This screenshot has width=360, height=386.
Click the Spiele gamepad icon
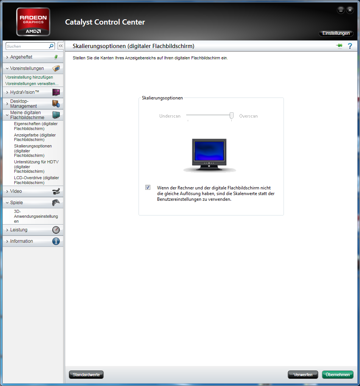tap(56, 203)
